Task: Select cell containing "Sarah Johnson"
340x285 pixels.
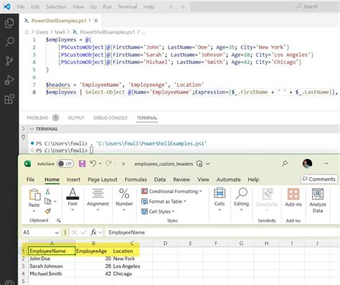Action: pos(52,266)
